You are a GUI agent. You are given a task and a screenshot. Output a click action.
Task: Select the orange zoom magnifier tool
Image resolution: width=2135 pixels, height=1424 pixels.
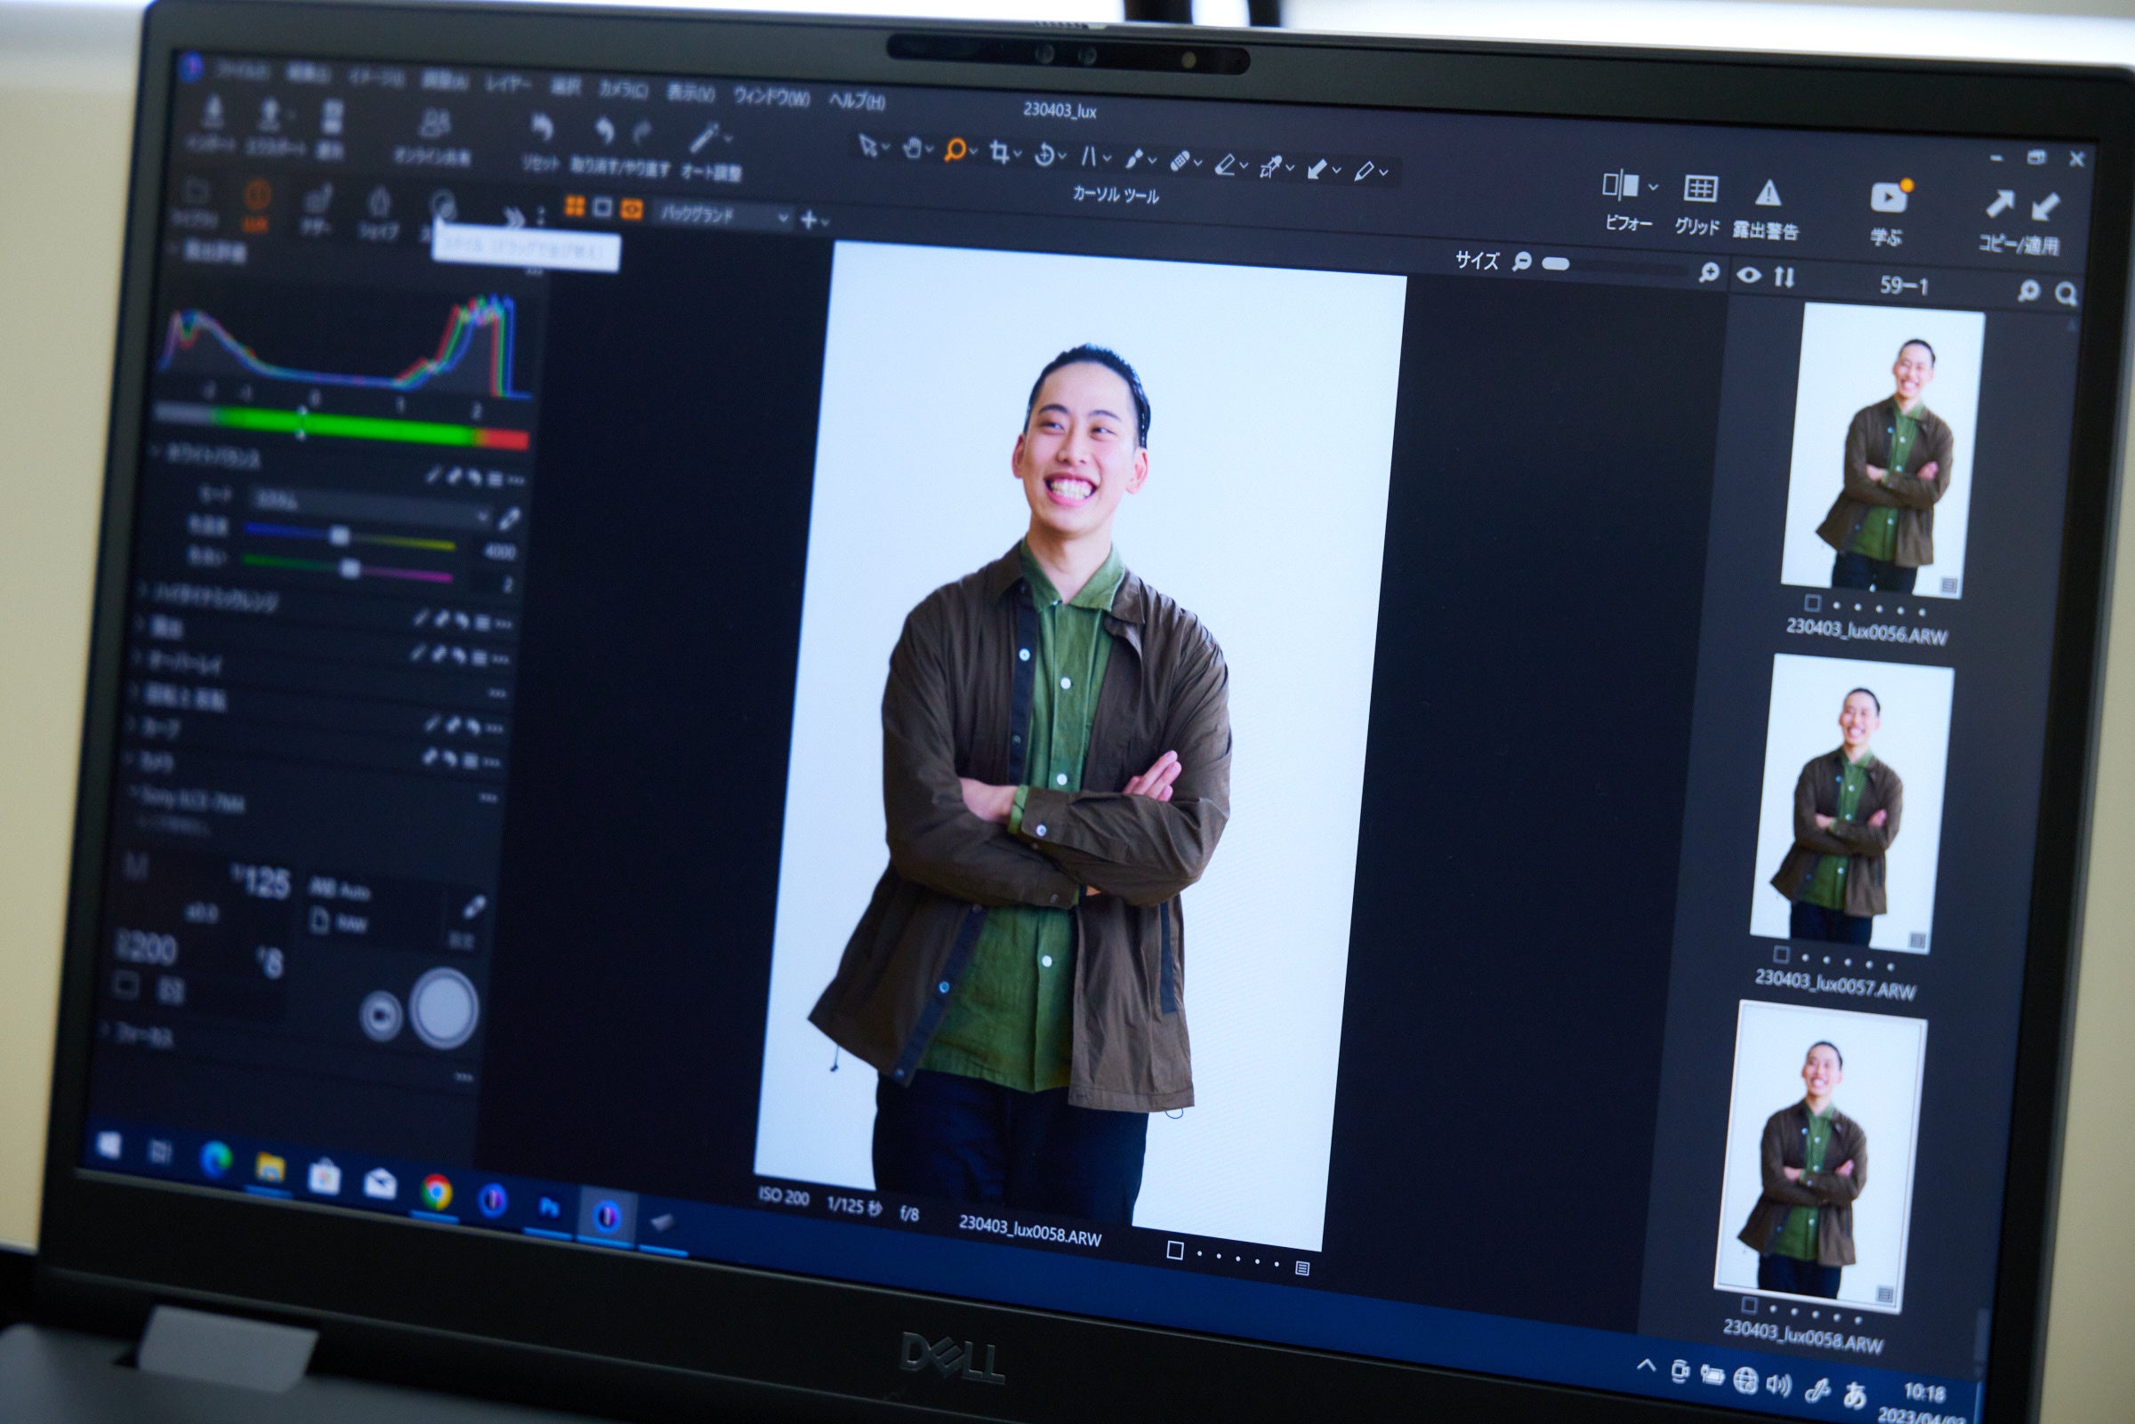click(954, 150)
